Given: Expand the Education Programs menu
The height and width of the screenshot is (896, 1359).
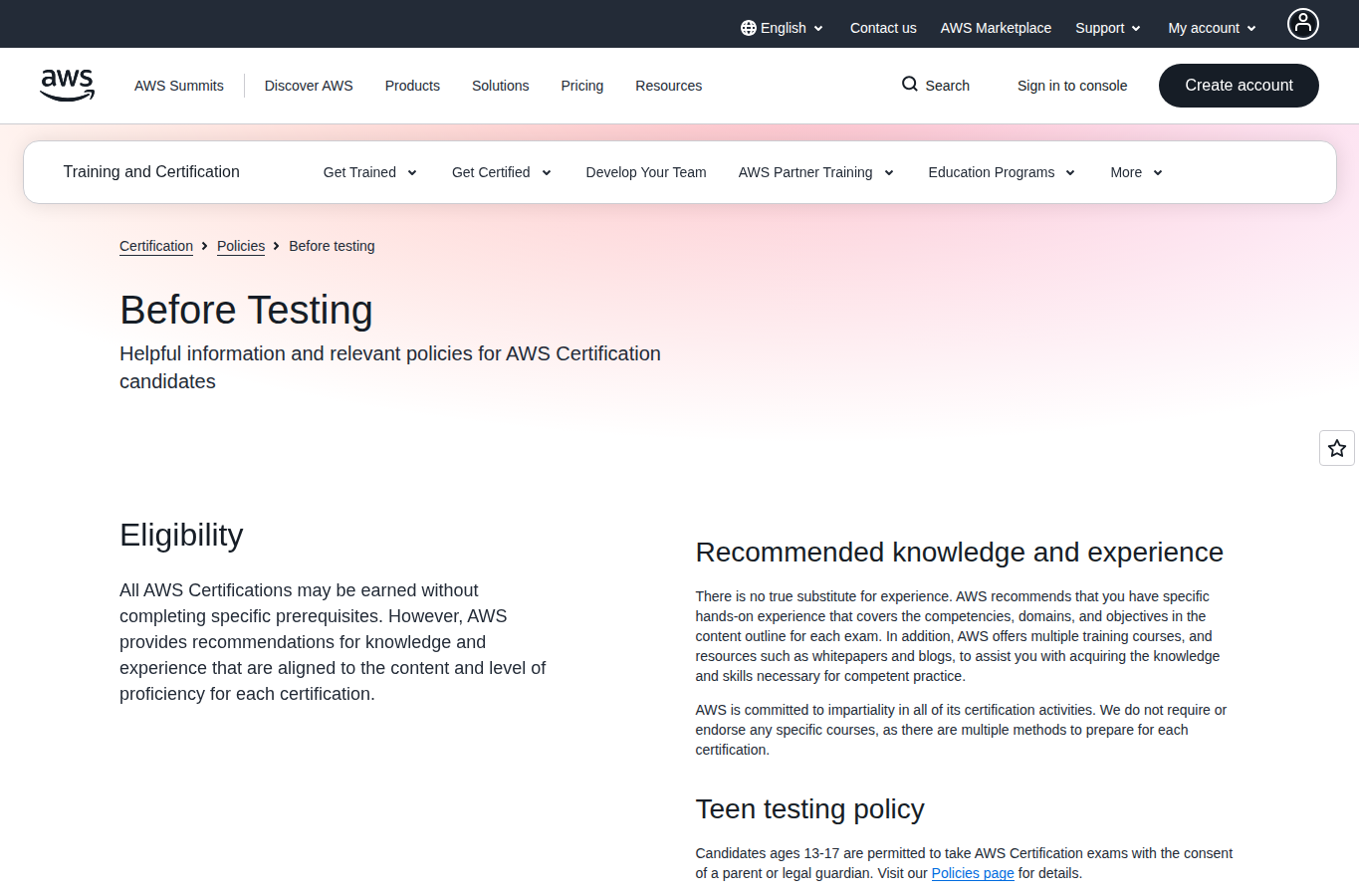Looking at the screenshot, I should tap(1002, 172).
